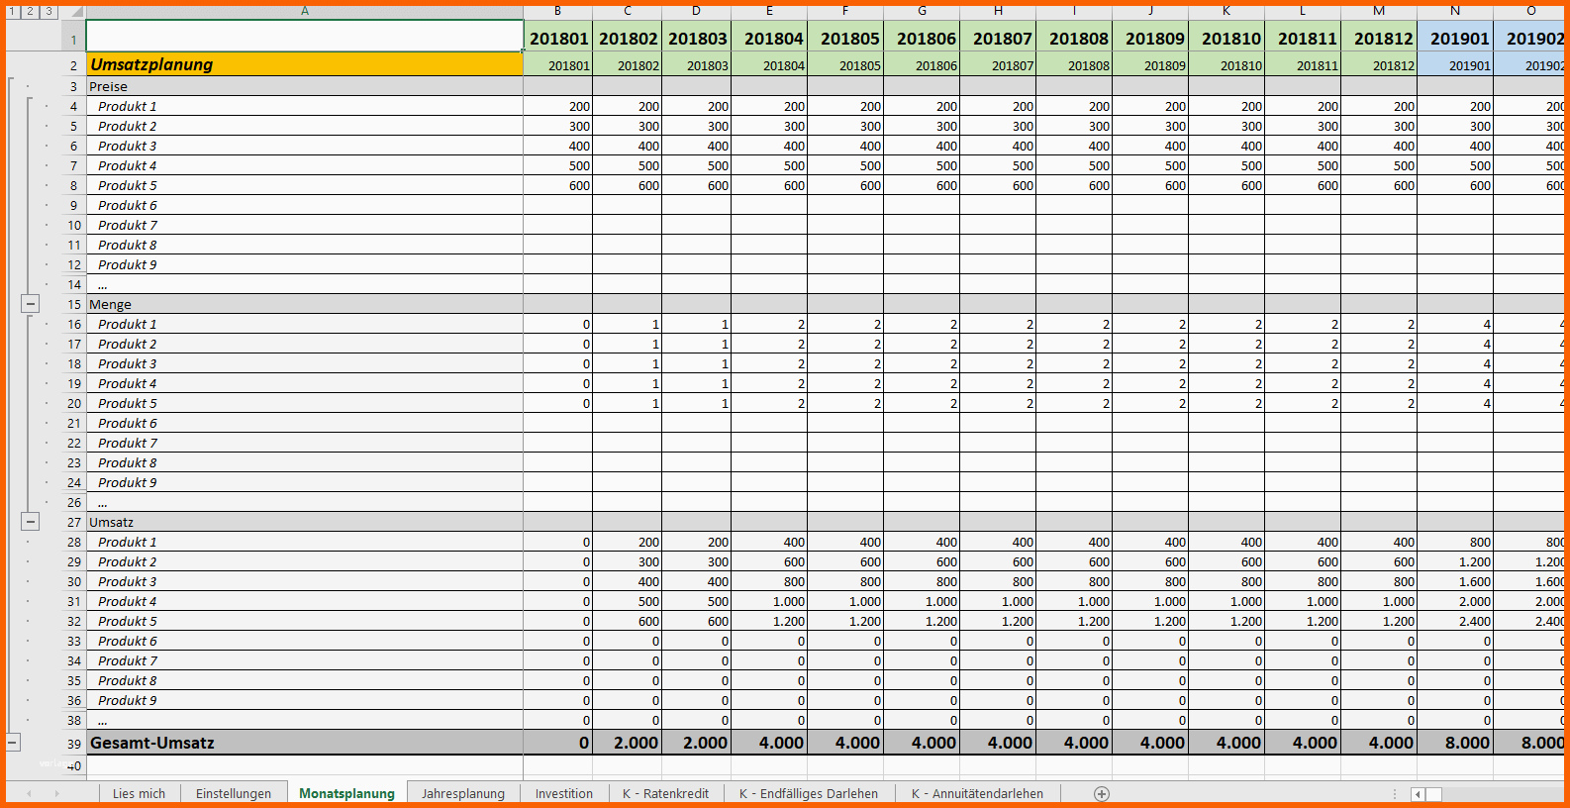
Task: Click the 8.000 total in column N
Action: point(1455,743)
